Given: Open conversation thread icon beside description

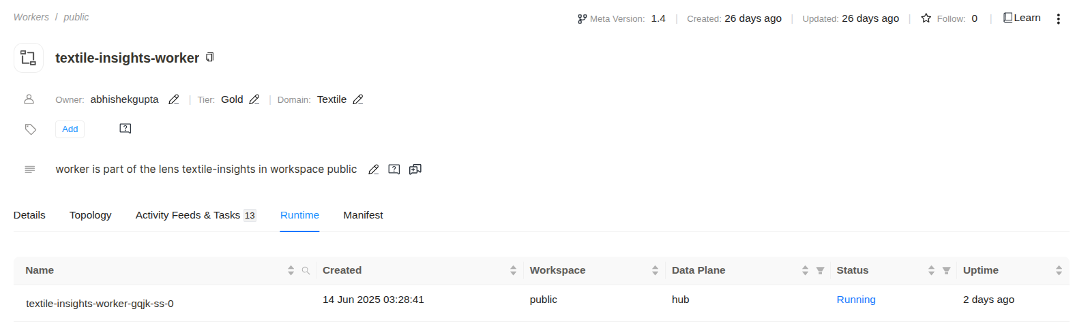Looking at the screenshot, I should coord(415,170).
